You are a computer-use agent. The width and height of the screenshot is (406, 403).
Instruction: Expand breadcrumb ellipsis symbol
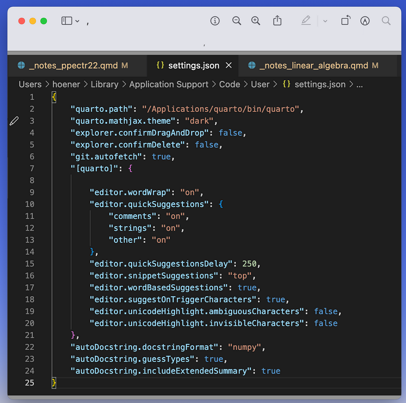tap(360, 85)
